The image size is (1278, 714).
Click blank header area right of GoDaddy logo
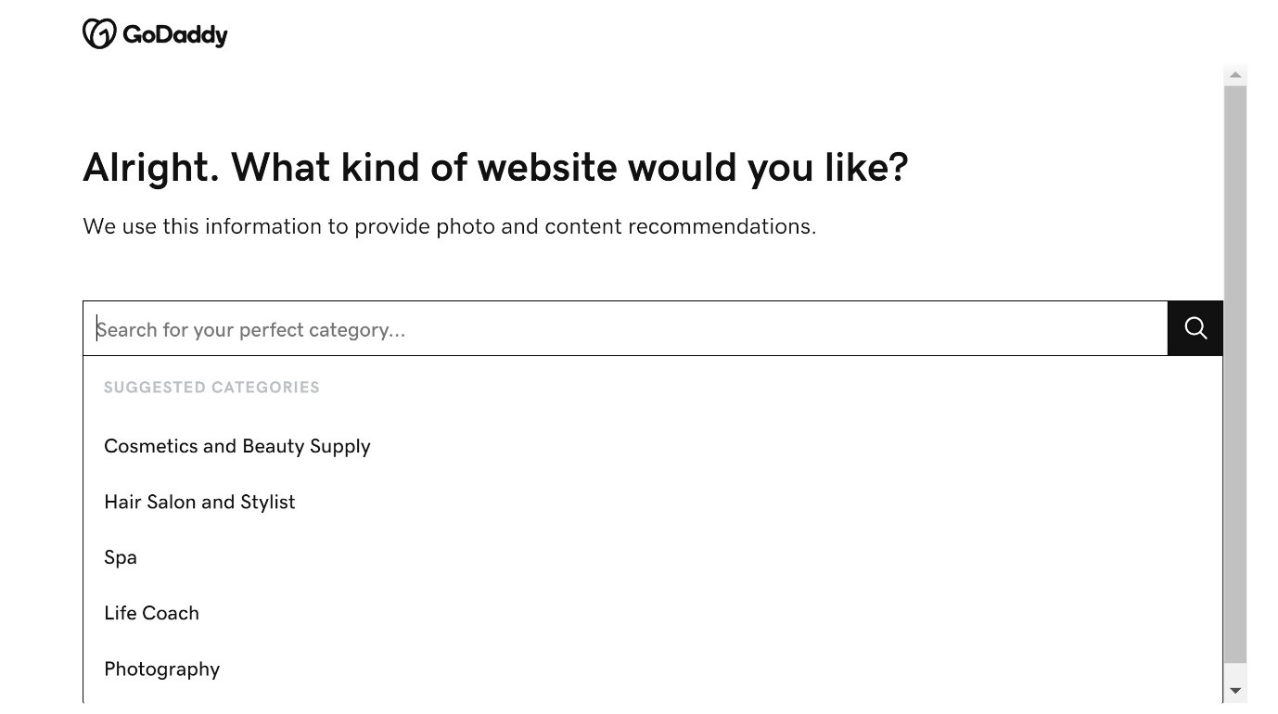(x=649, y=35)
